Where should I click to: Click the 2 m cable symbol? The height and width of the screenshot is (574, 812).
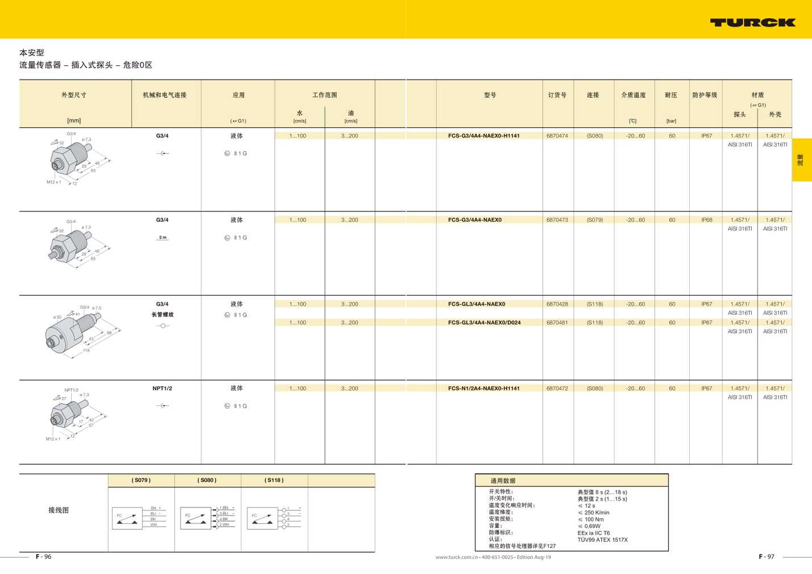163,238
